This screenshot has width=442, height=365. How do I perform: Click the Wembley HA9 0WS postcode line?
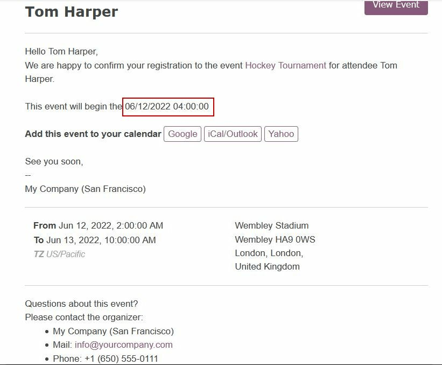point(275,239)
